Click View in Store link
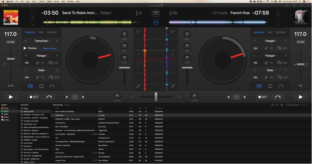The height and width of the screenshot is (164, 312). tap(50, 49)
